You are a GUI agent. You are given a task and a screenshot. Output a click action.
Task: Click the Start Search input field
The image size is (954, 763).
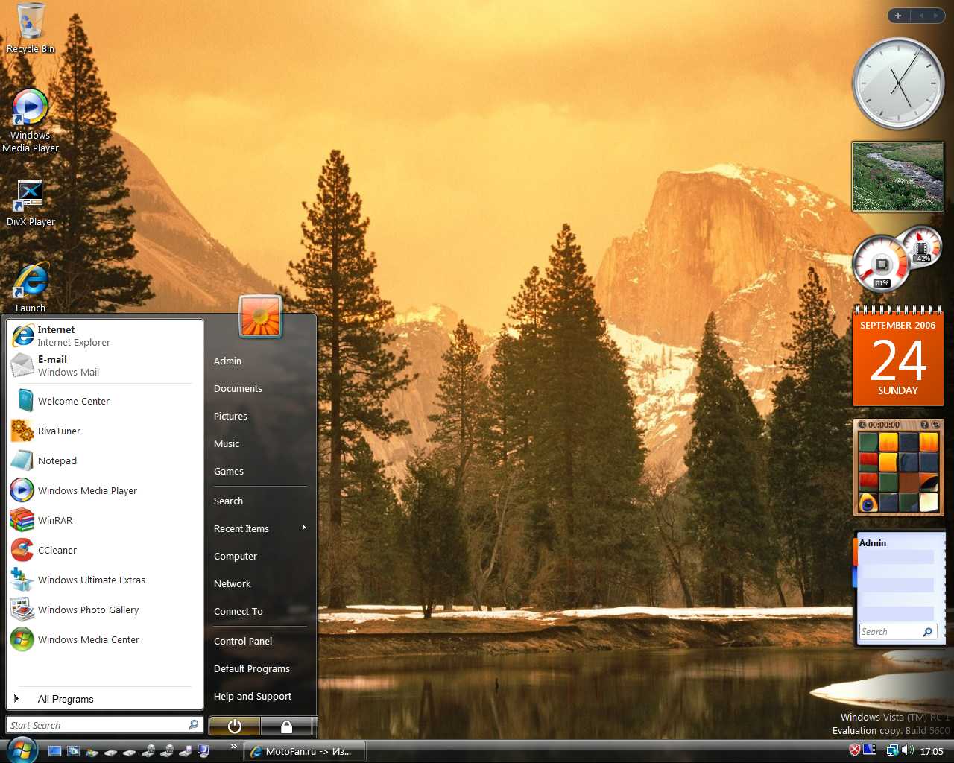coord(99,724)
